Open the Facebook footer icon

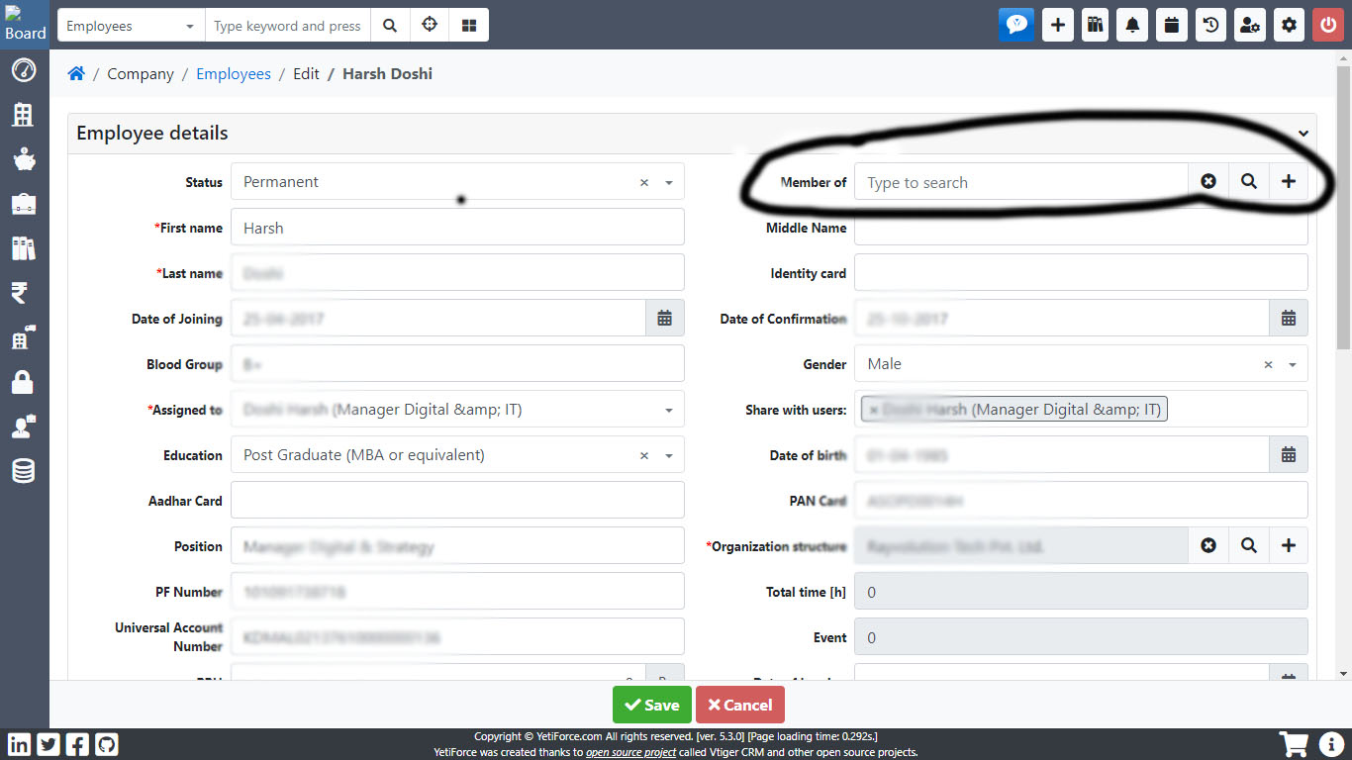tap(77, 744)
